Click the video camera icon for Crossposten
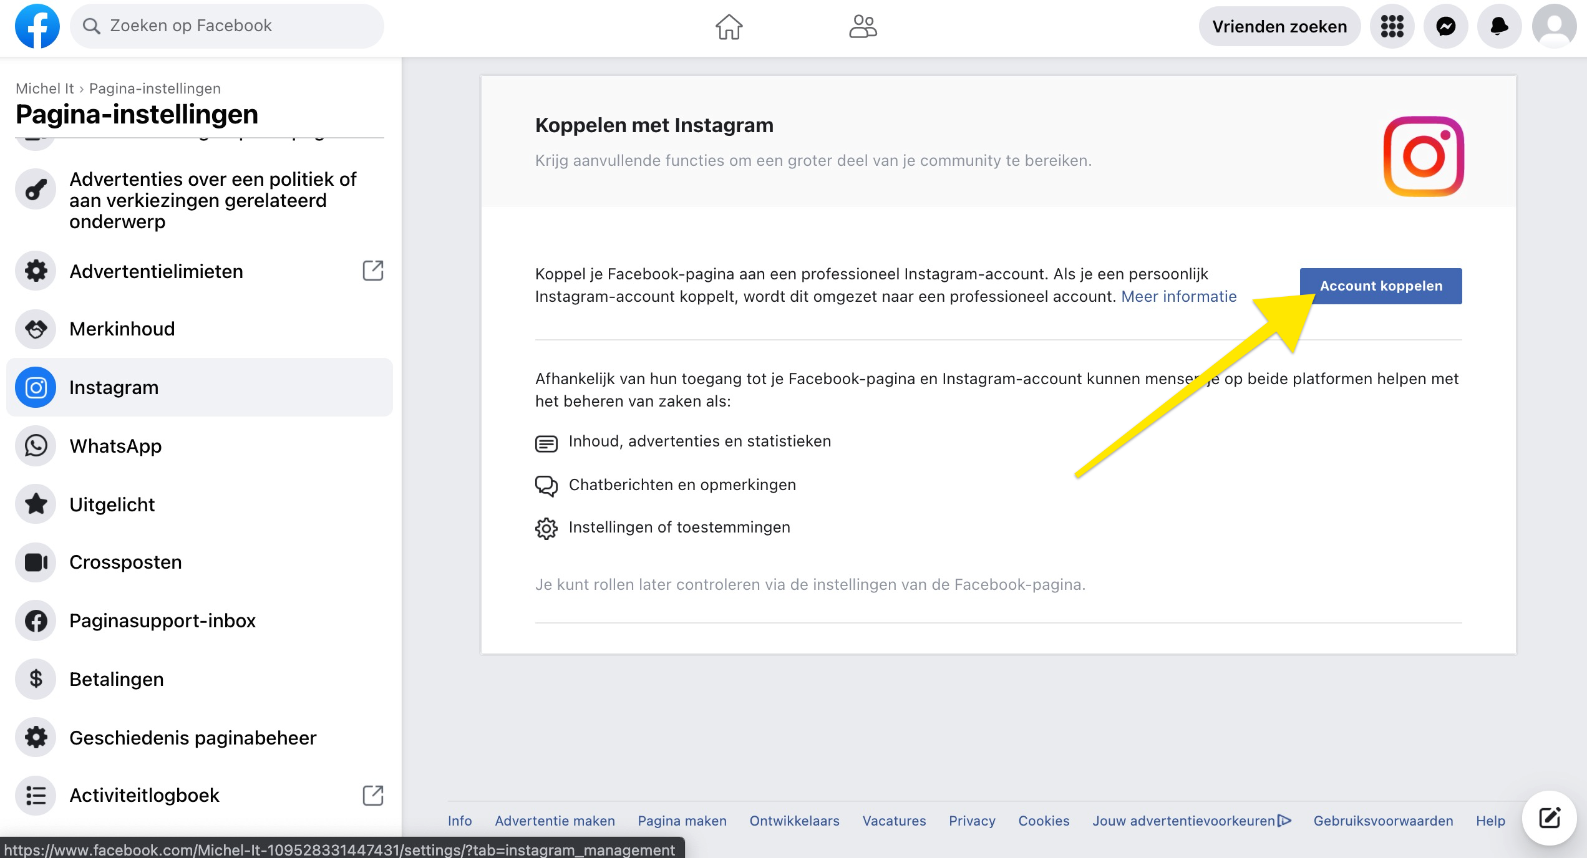1587x858 pixels. point(36,562)
